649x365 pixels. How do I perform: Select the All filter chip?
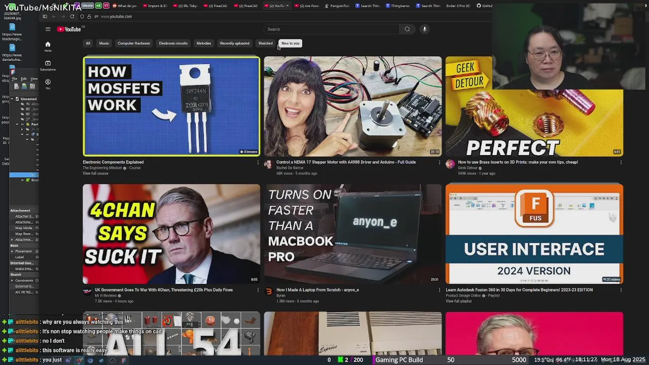click(x=88, y=43)
